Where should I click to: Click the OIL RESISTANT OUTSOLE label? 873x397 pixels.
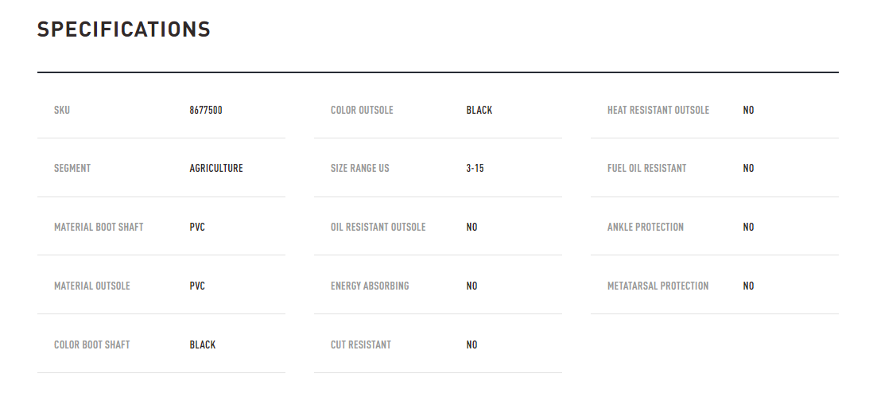378,228
